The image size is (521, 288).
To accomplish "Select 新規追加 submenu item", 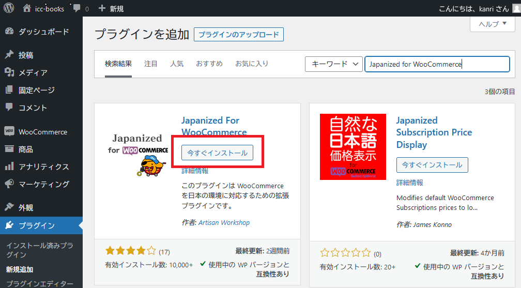I will [x=20, y=269].
